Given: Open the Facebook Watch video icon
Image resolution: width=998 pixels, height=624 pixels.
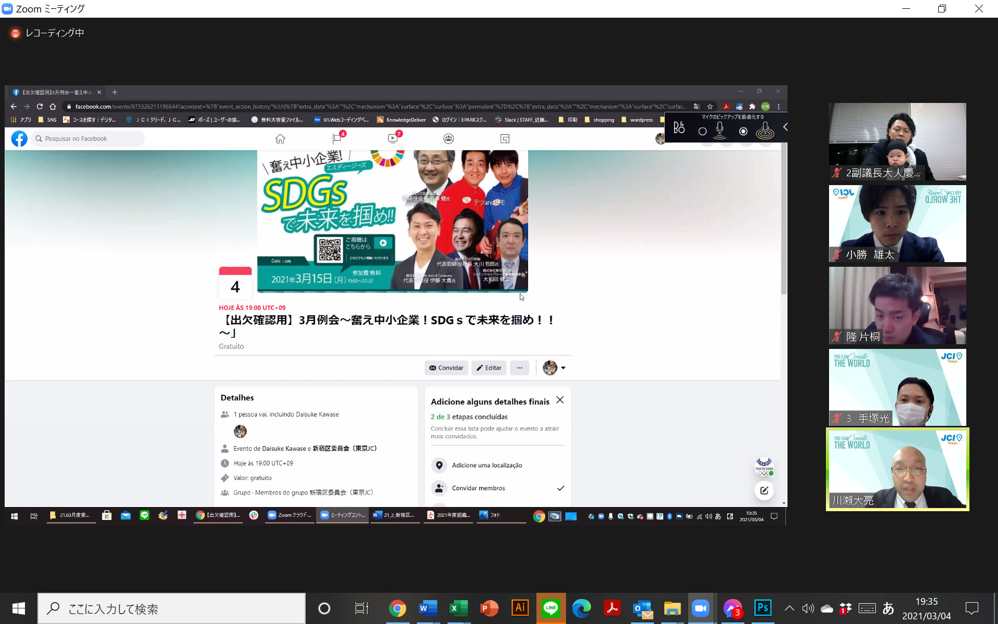Looking at the screenshot, I should [x=393, y=139].
